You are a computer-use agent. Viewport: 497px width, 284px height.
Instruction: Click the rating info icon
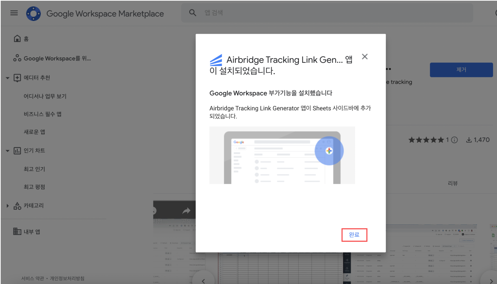click(454, 140)
